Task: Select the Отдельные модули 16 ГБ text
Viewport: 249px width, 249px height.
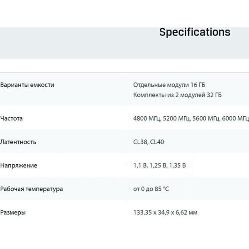Action: point(169,85)
